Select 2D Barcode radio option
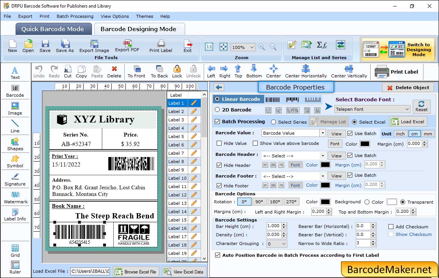The image size is (439, 278). (217, 110)
